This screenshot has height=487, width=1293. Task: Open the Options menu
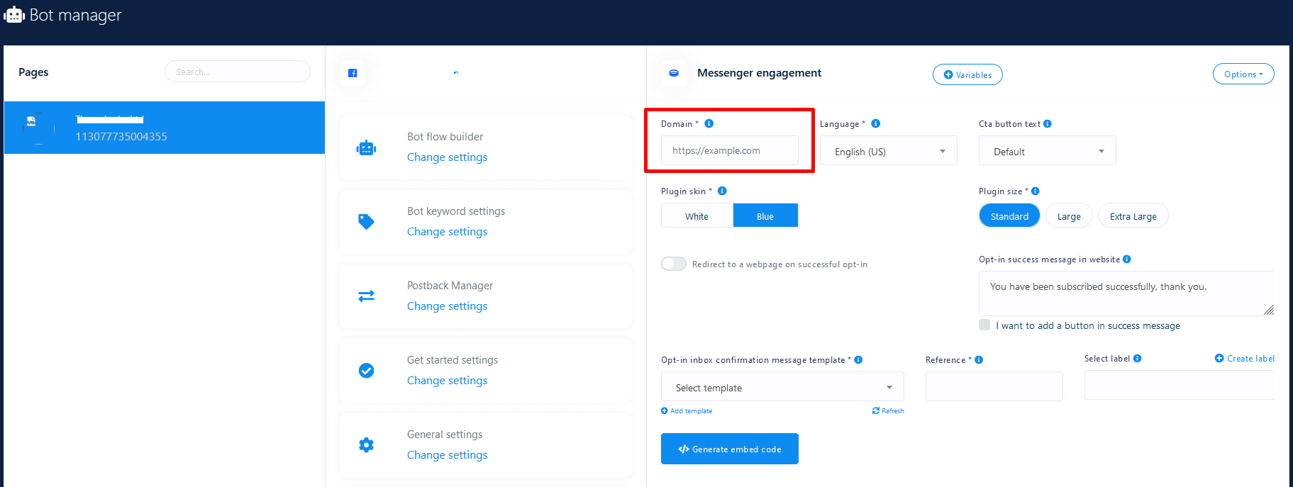1243,74
